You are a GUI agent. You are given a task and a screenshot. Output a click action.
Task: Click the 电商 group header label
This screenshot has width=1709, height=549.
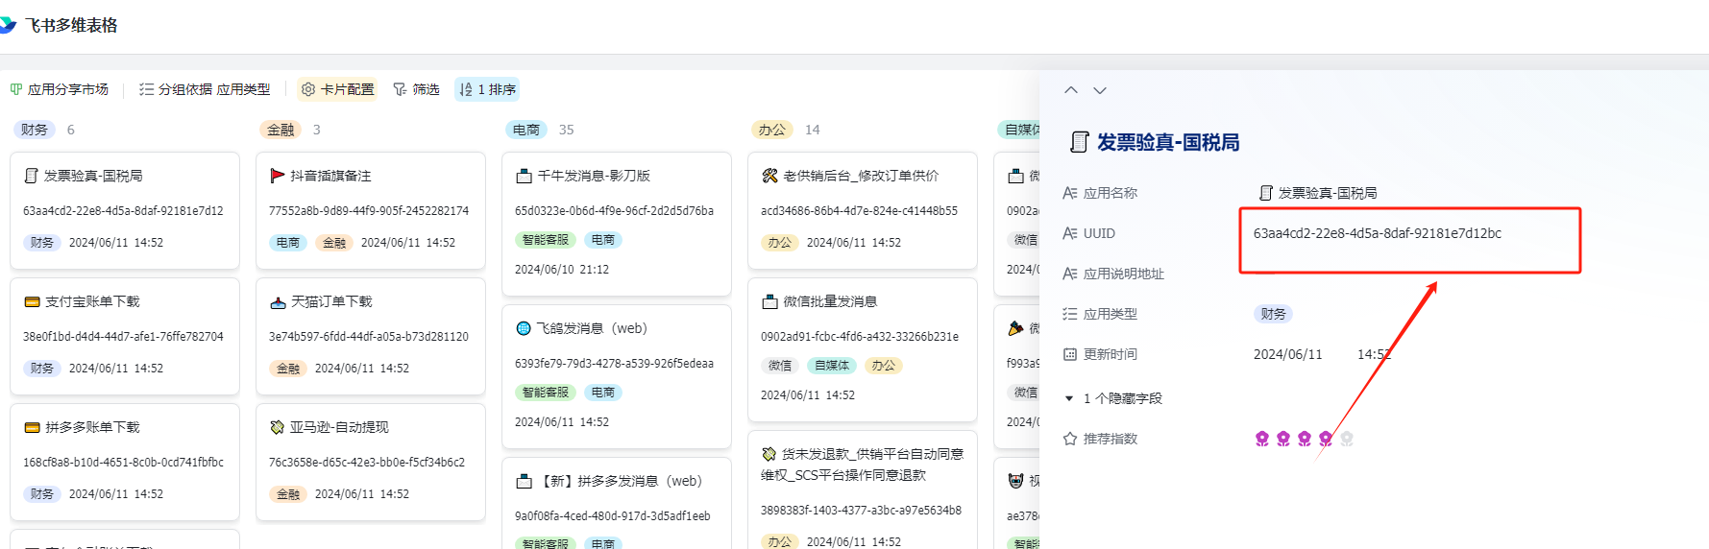coord(526,130)
